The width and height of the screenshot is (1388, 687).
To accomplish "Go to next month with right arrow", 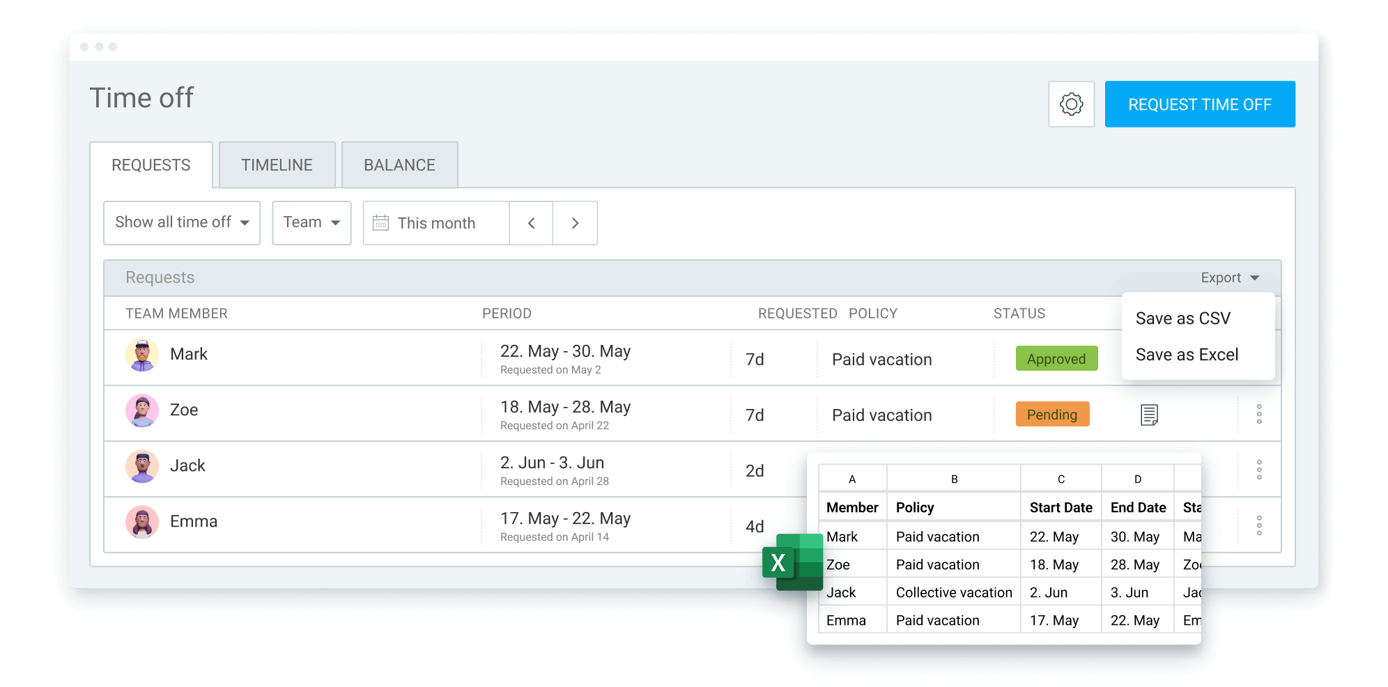I will [x=575, y=223].
